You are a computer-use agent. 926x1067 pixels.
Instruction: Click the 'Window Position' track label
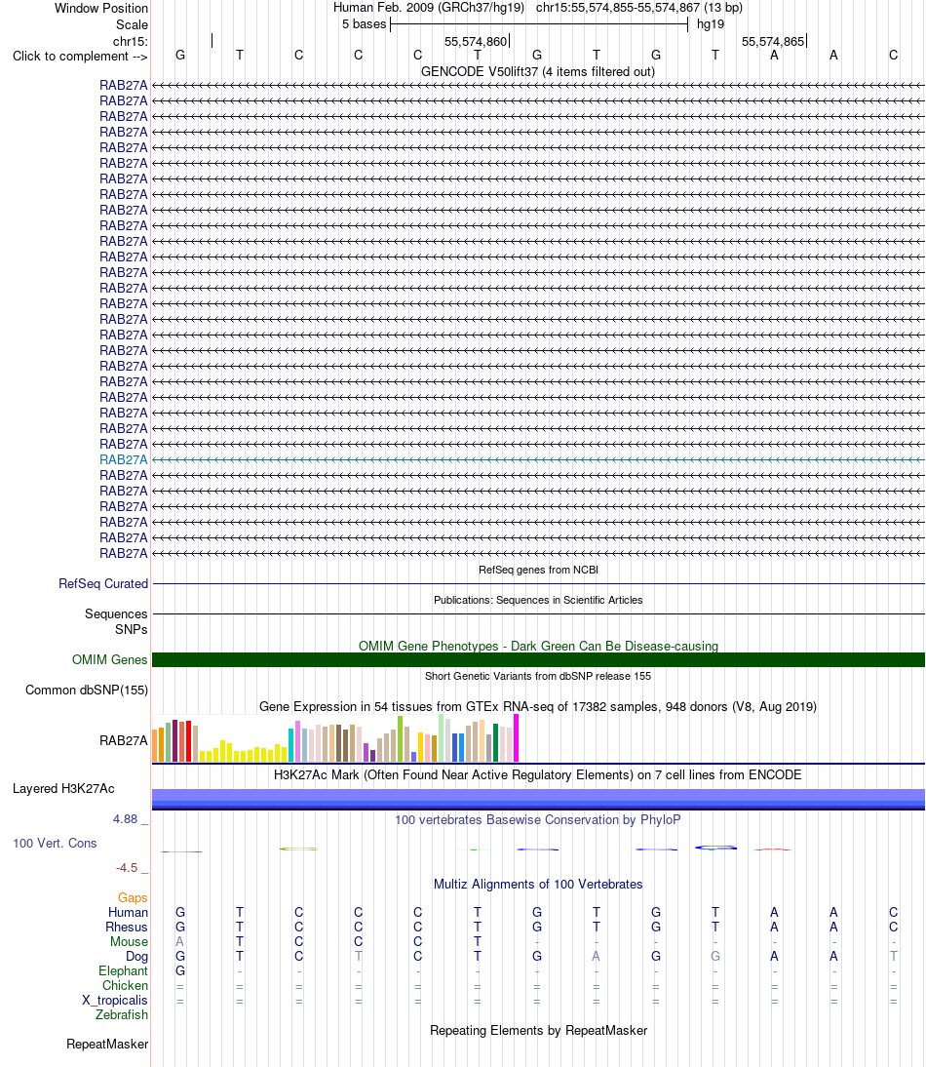coord(100,8)
